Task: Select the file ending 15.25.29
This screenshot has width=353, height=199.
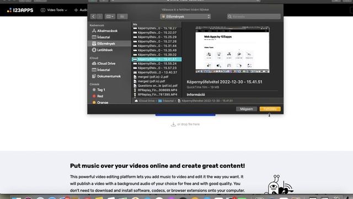Action: click(157, 37)
